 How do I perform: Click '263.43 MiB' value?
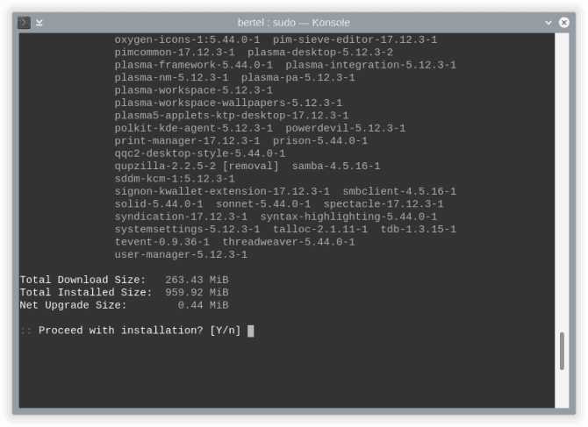point(197,280)
